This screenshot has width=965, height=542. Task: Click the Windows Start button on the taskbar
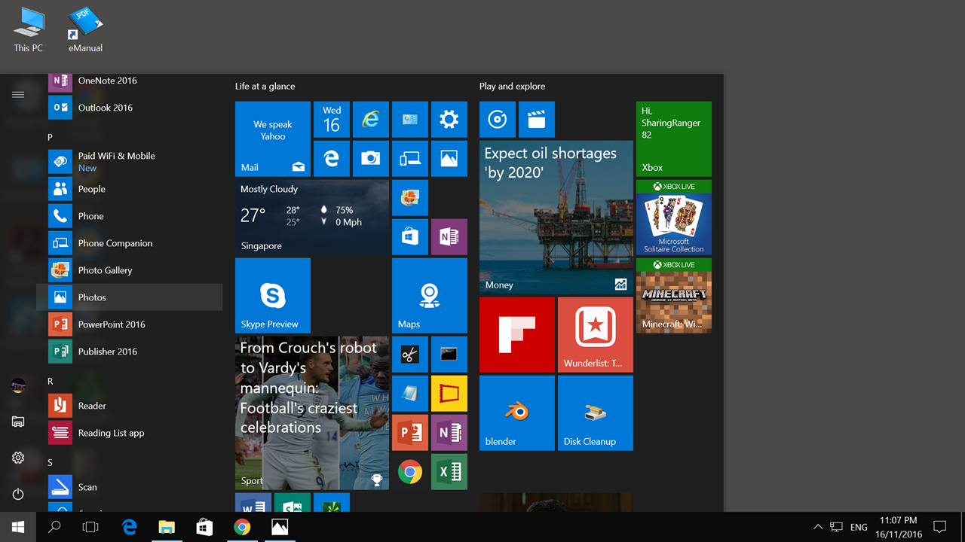click(18, 527)
